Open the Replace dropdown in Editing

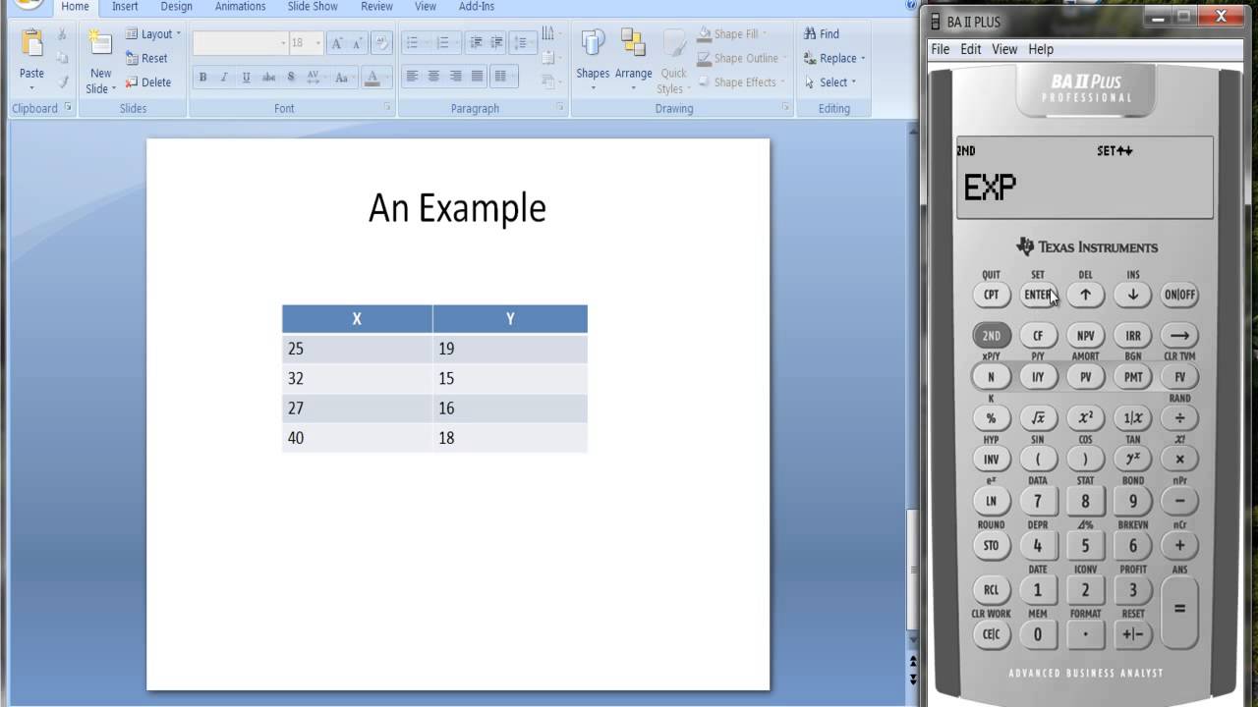click(834, 59)
